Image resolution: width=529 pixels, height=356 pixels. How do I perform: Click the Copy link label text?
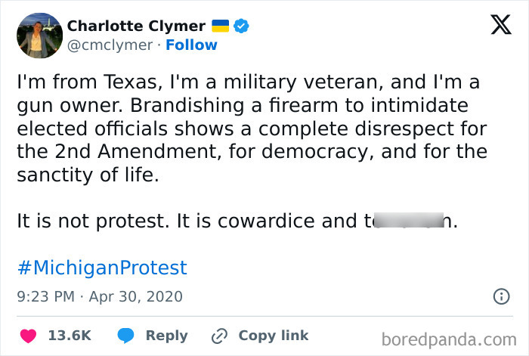click(273, 336)
